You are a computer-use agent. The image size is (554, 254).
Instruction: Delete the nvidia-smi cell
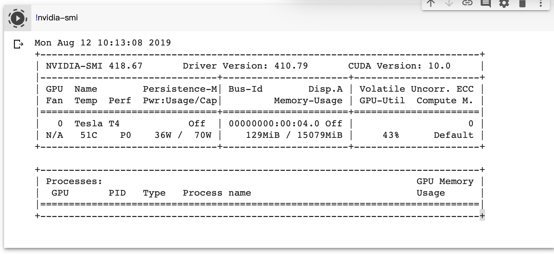[x=522, y=4]
